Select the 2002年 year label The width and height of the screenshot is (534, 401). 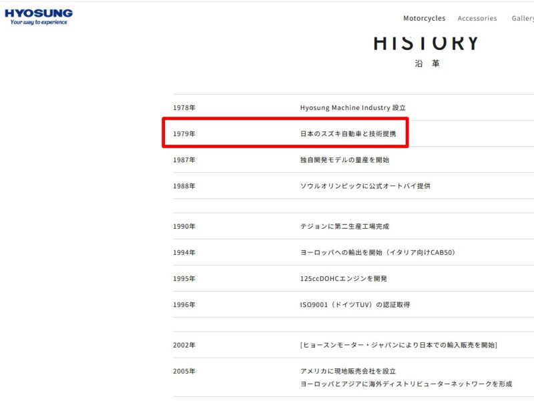coord(184,345)
